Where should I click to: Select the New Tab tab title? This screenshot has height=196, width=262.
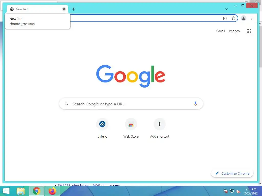(x=21, y=9)
